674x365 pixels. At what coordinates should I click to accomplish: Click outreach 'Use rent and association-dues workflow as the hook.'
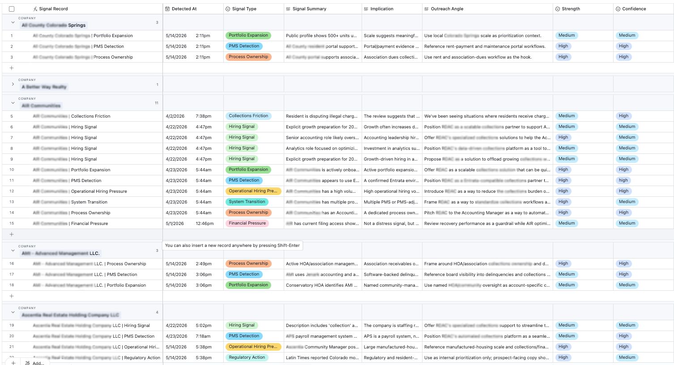tap(478, 57)
